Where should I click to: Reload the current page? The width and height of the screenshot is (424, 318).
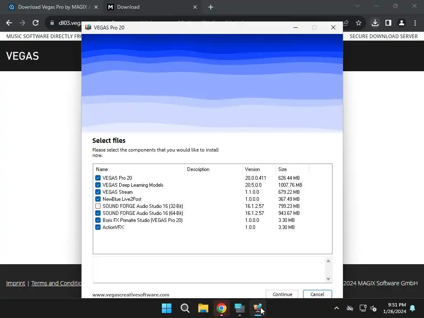click(x=36, y=23)
